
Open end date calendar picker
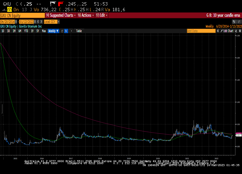pyautogui.click(x=35, y=22)
